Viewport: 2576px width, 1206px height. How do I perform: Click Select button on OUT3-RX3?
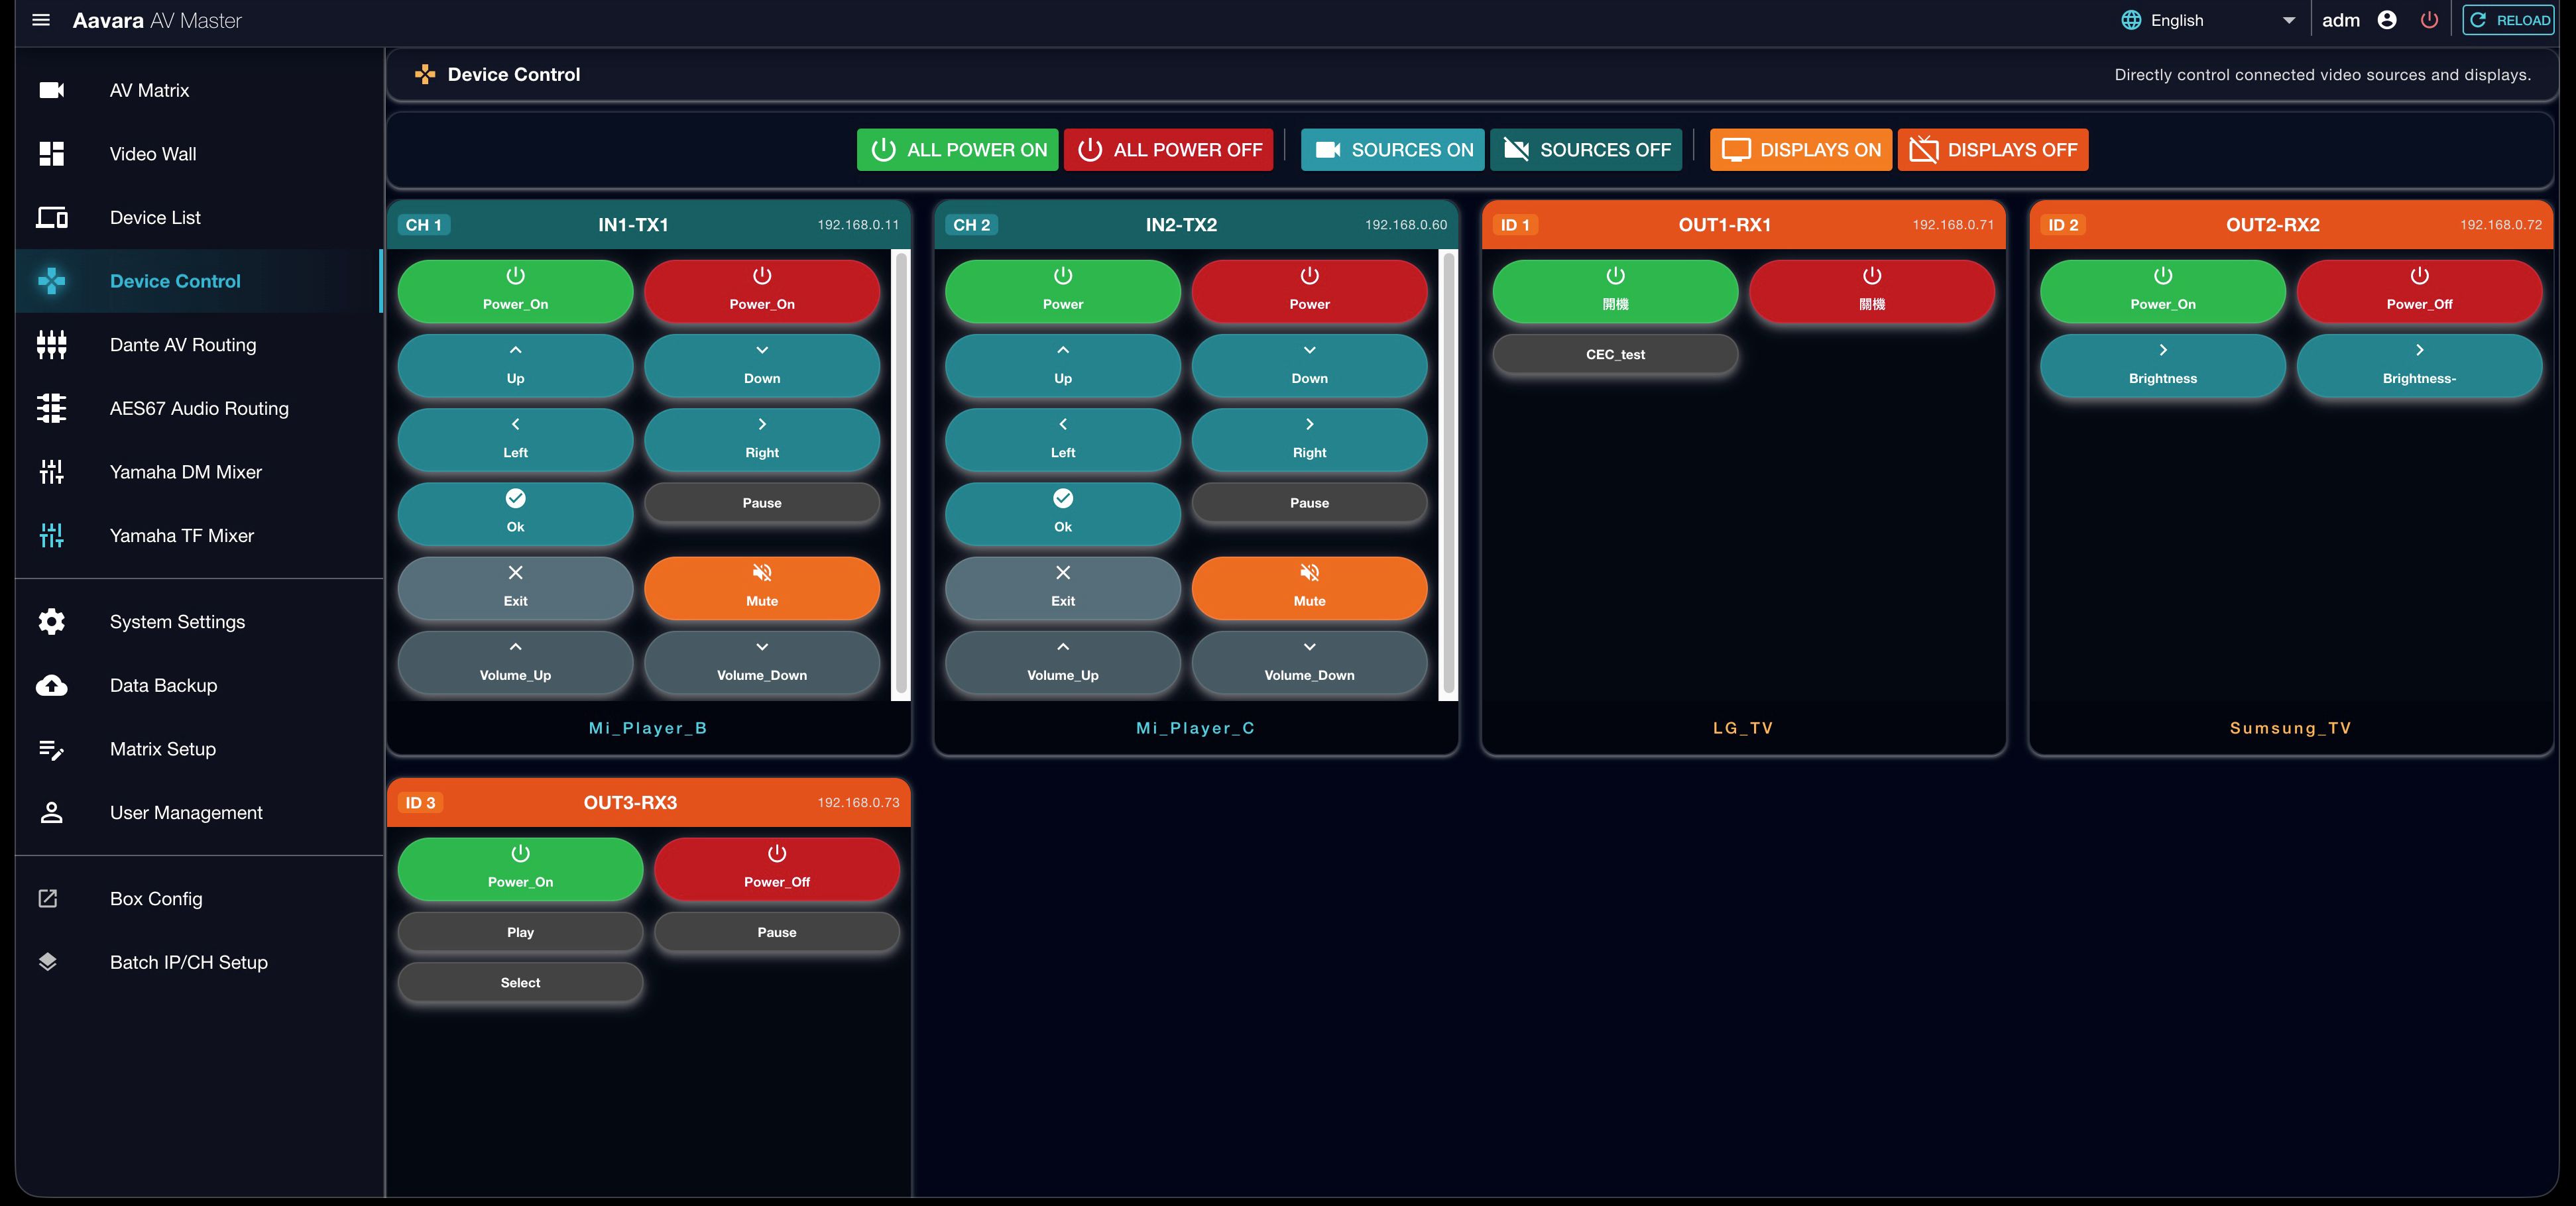(520, 982)
